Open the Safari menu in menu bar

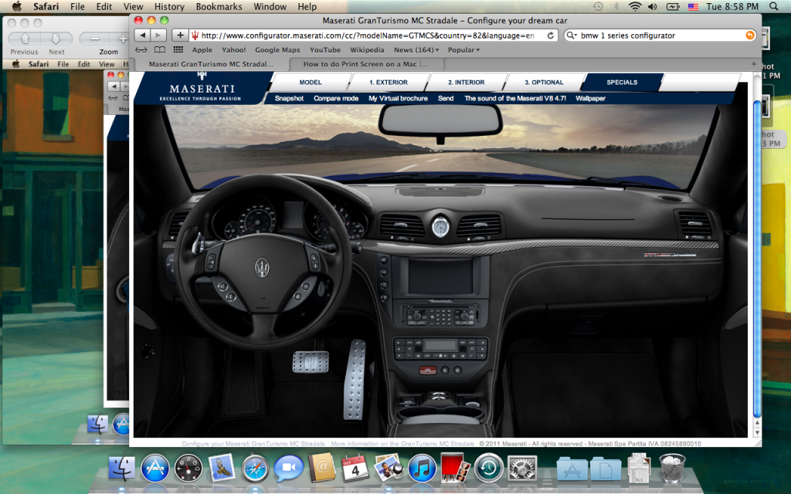[45, 6]
